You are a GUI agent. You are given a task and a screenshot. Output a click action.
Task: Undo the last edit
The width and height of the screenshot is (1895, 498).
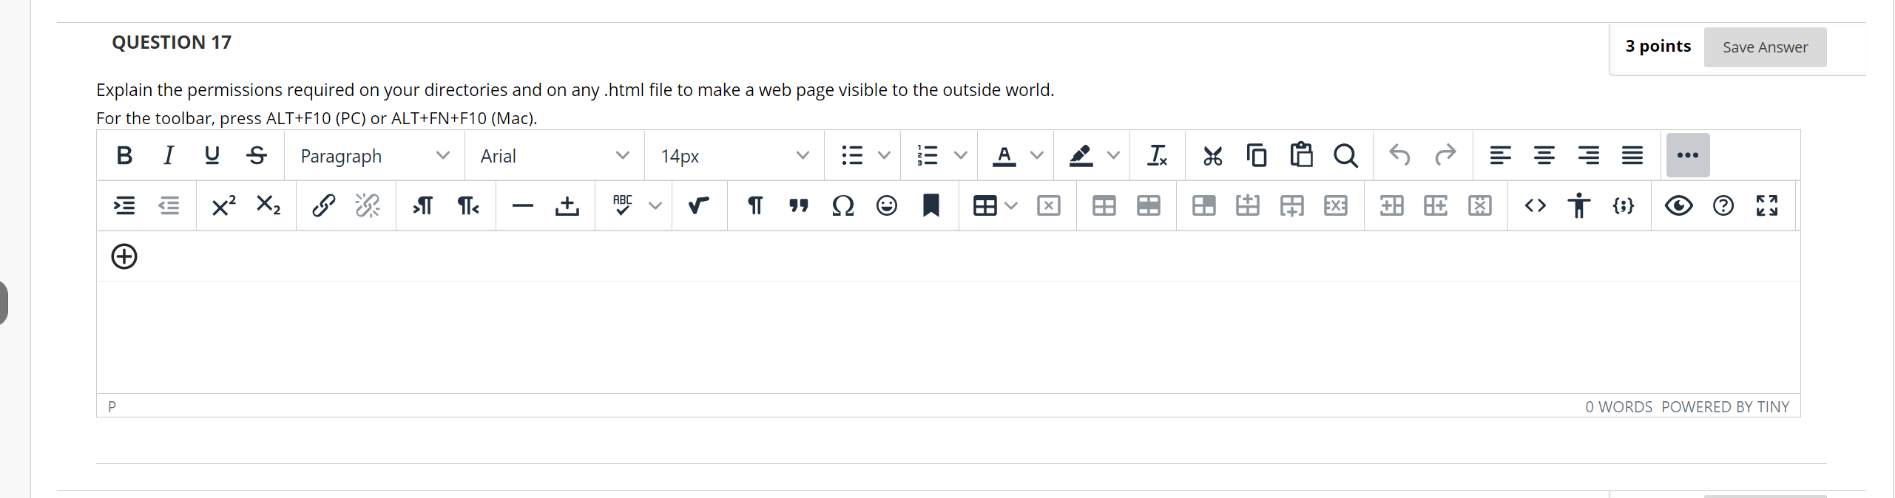1400,155
